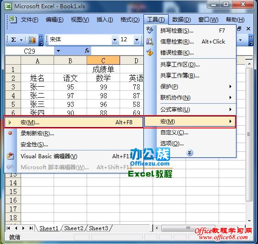Screen dimensions: 258x244
Task: Go to last sheet tab arrow
Action: point(31,228)
